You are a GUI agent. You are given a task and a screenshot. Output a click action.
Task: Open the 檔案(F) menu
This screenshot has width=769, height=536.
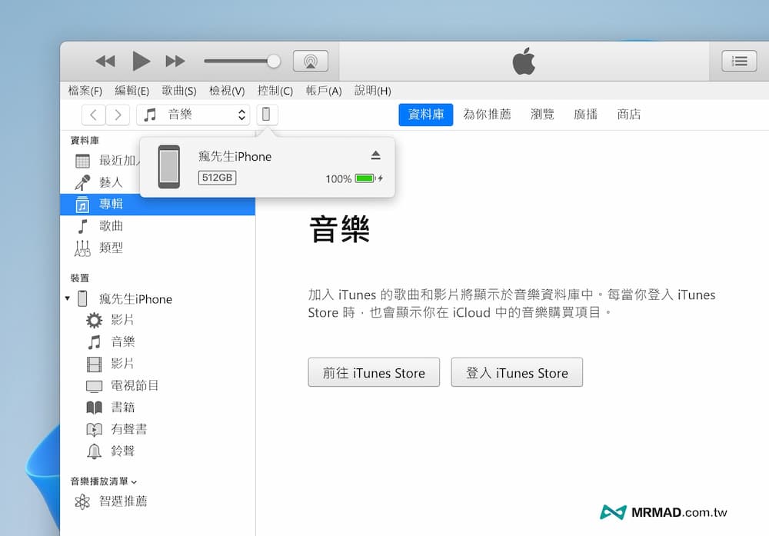click(85, 91)
